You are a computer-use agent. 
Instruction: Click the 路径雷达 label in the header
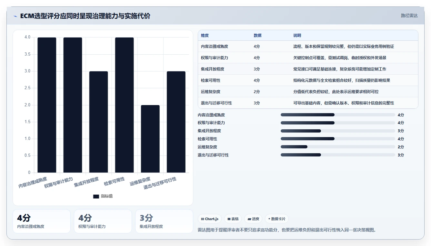pos(409,16)
